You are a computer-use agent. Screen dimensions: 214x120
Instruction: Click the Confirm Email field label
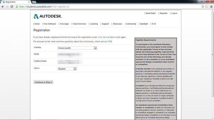tap(40, 61)
